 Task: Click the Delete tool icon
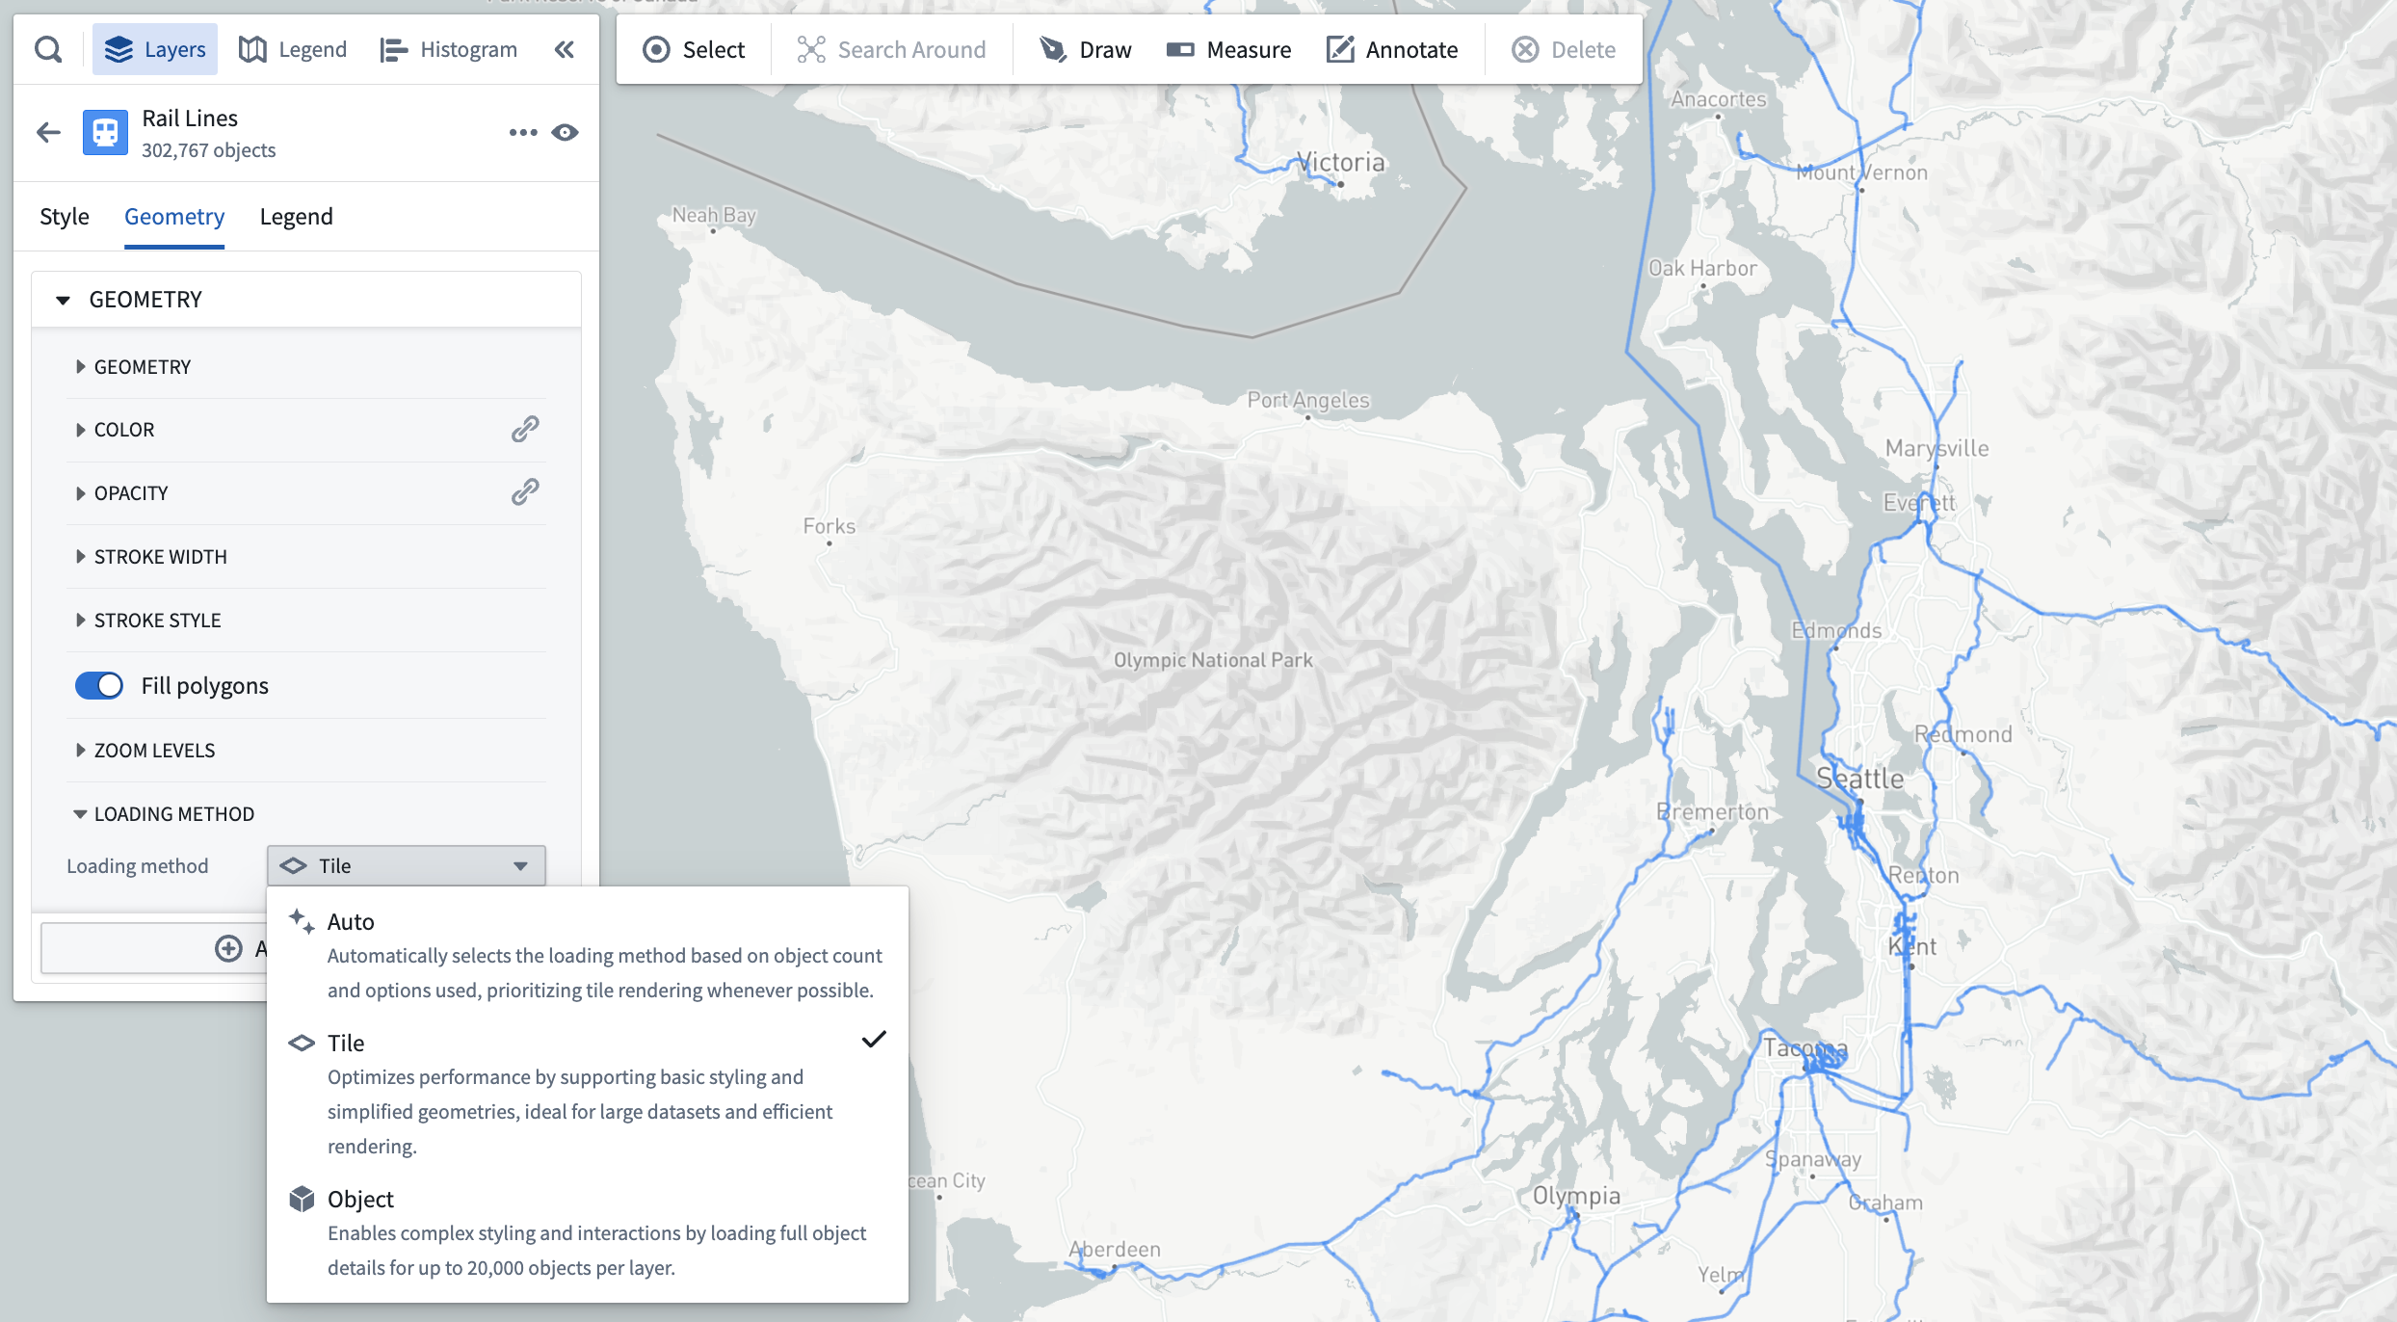tap(1525, 49)
